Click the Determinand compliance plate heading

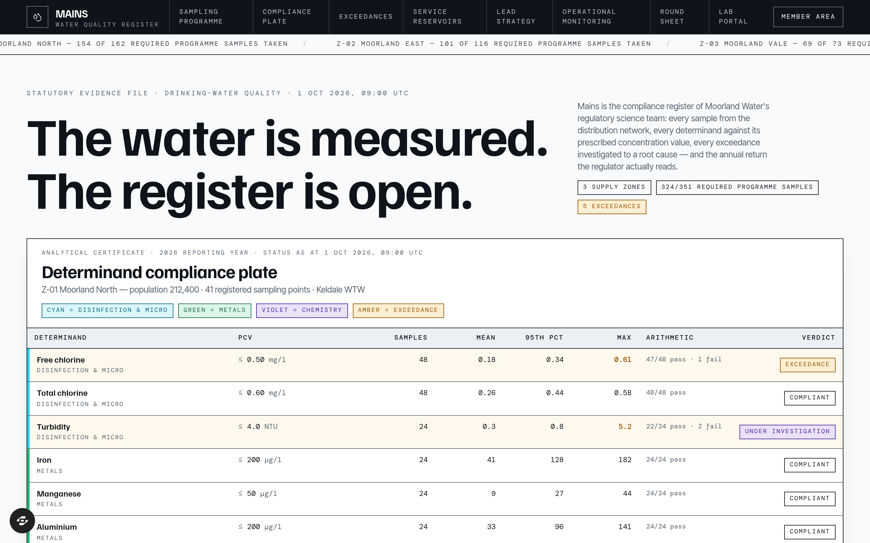coord(159,273)
